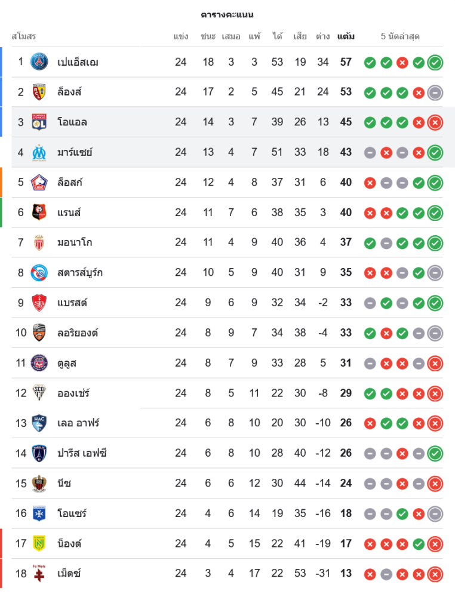The image size is (455, 597).
Task: Click the สโมสร club column header
Action: coord(24,36)
